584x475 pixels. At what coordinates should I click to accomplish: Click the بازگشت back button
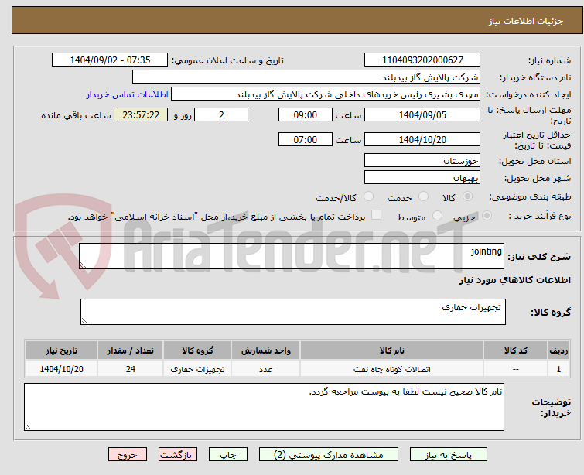[x=178, y=455]
